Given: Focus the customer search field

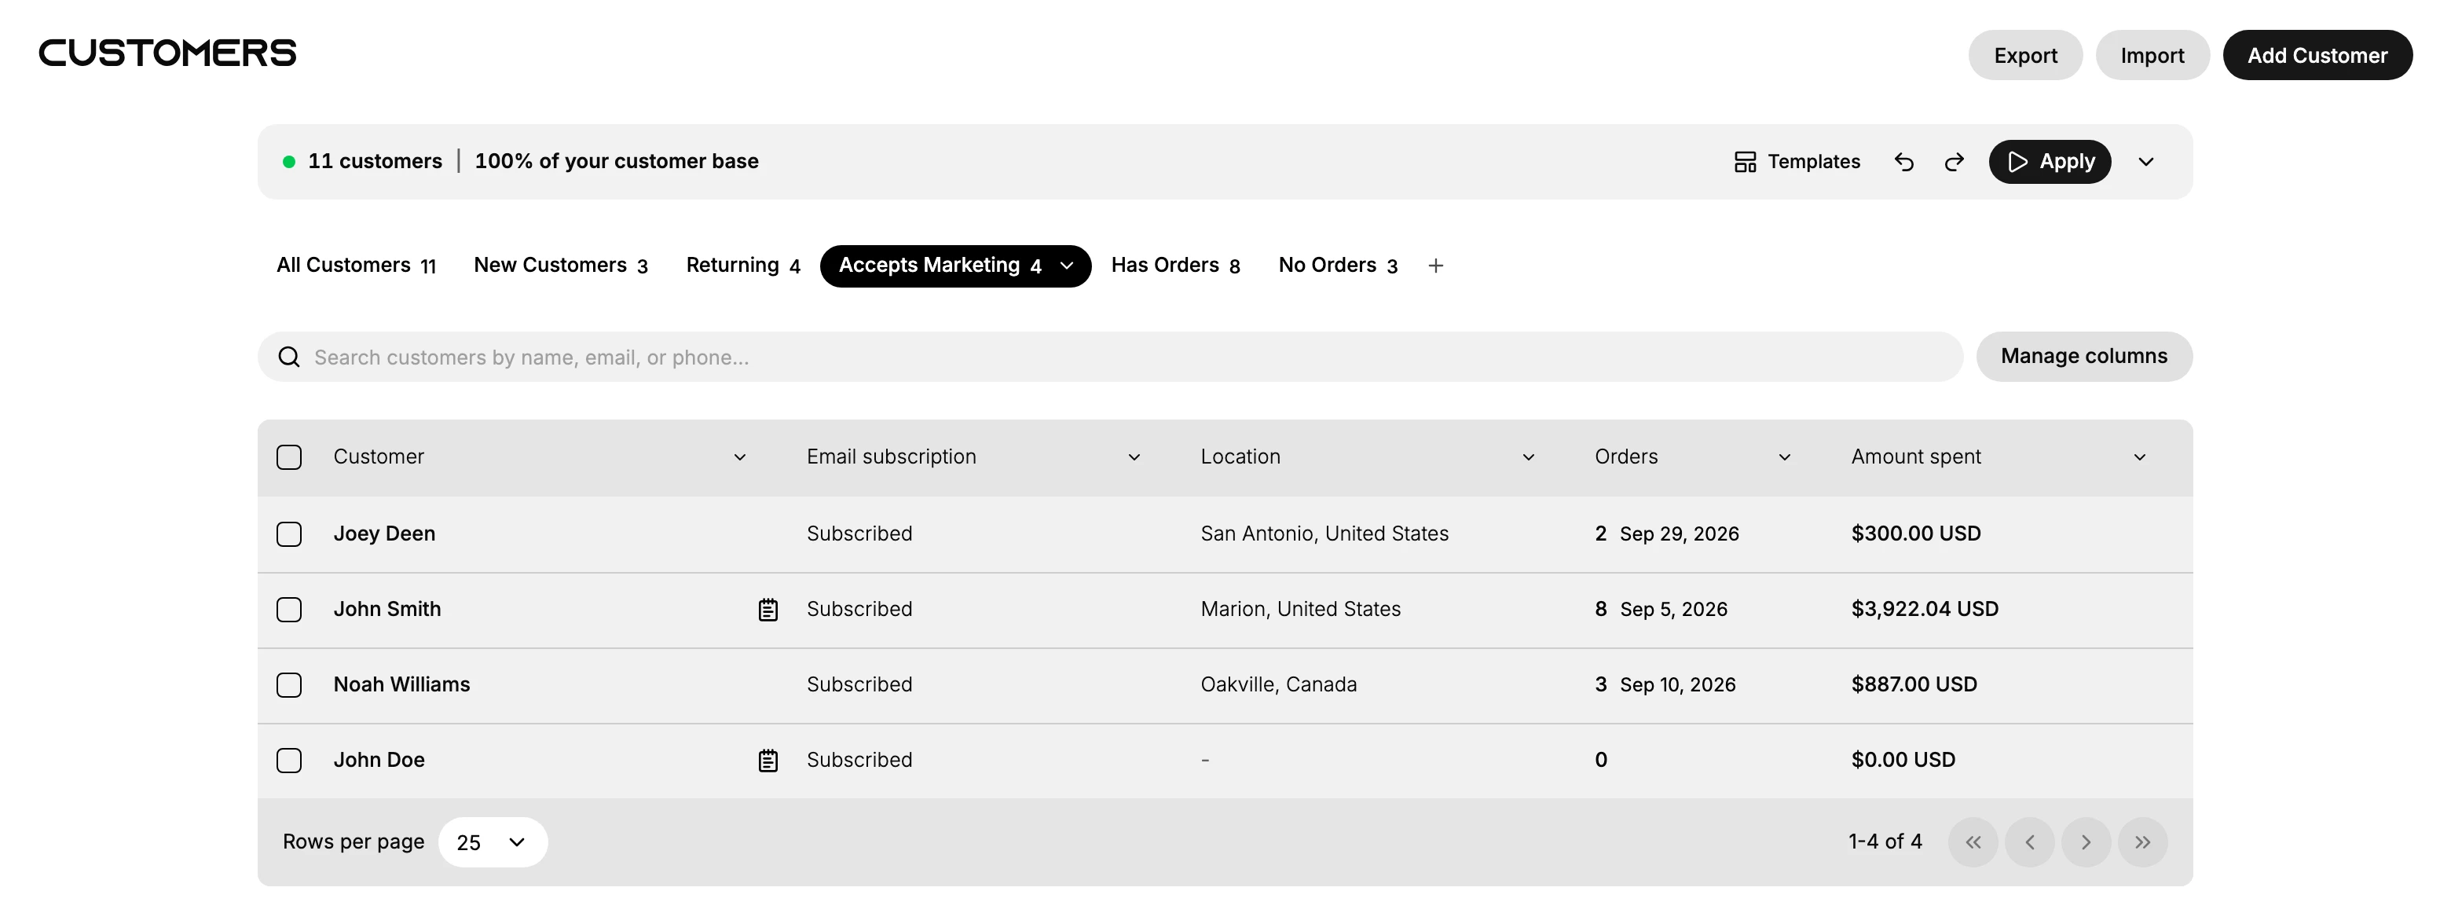Looking at the screenshot, I should [x=1110, y=357].
